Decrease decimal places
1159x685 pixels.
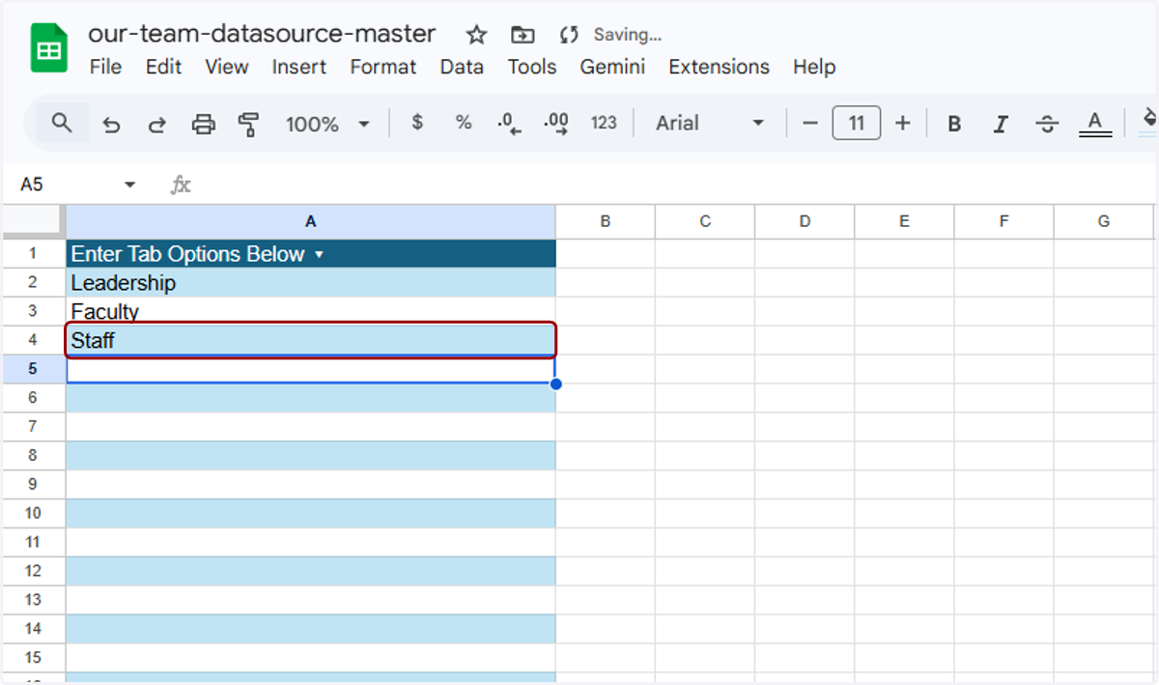coord(509,124)
